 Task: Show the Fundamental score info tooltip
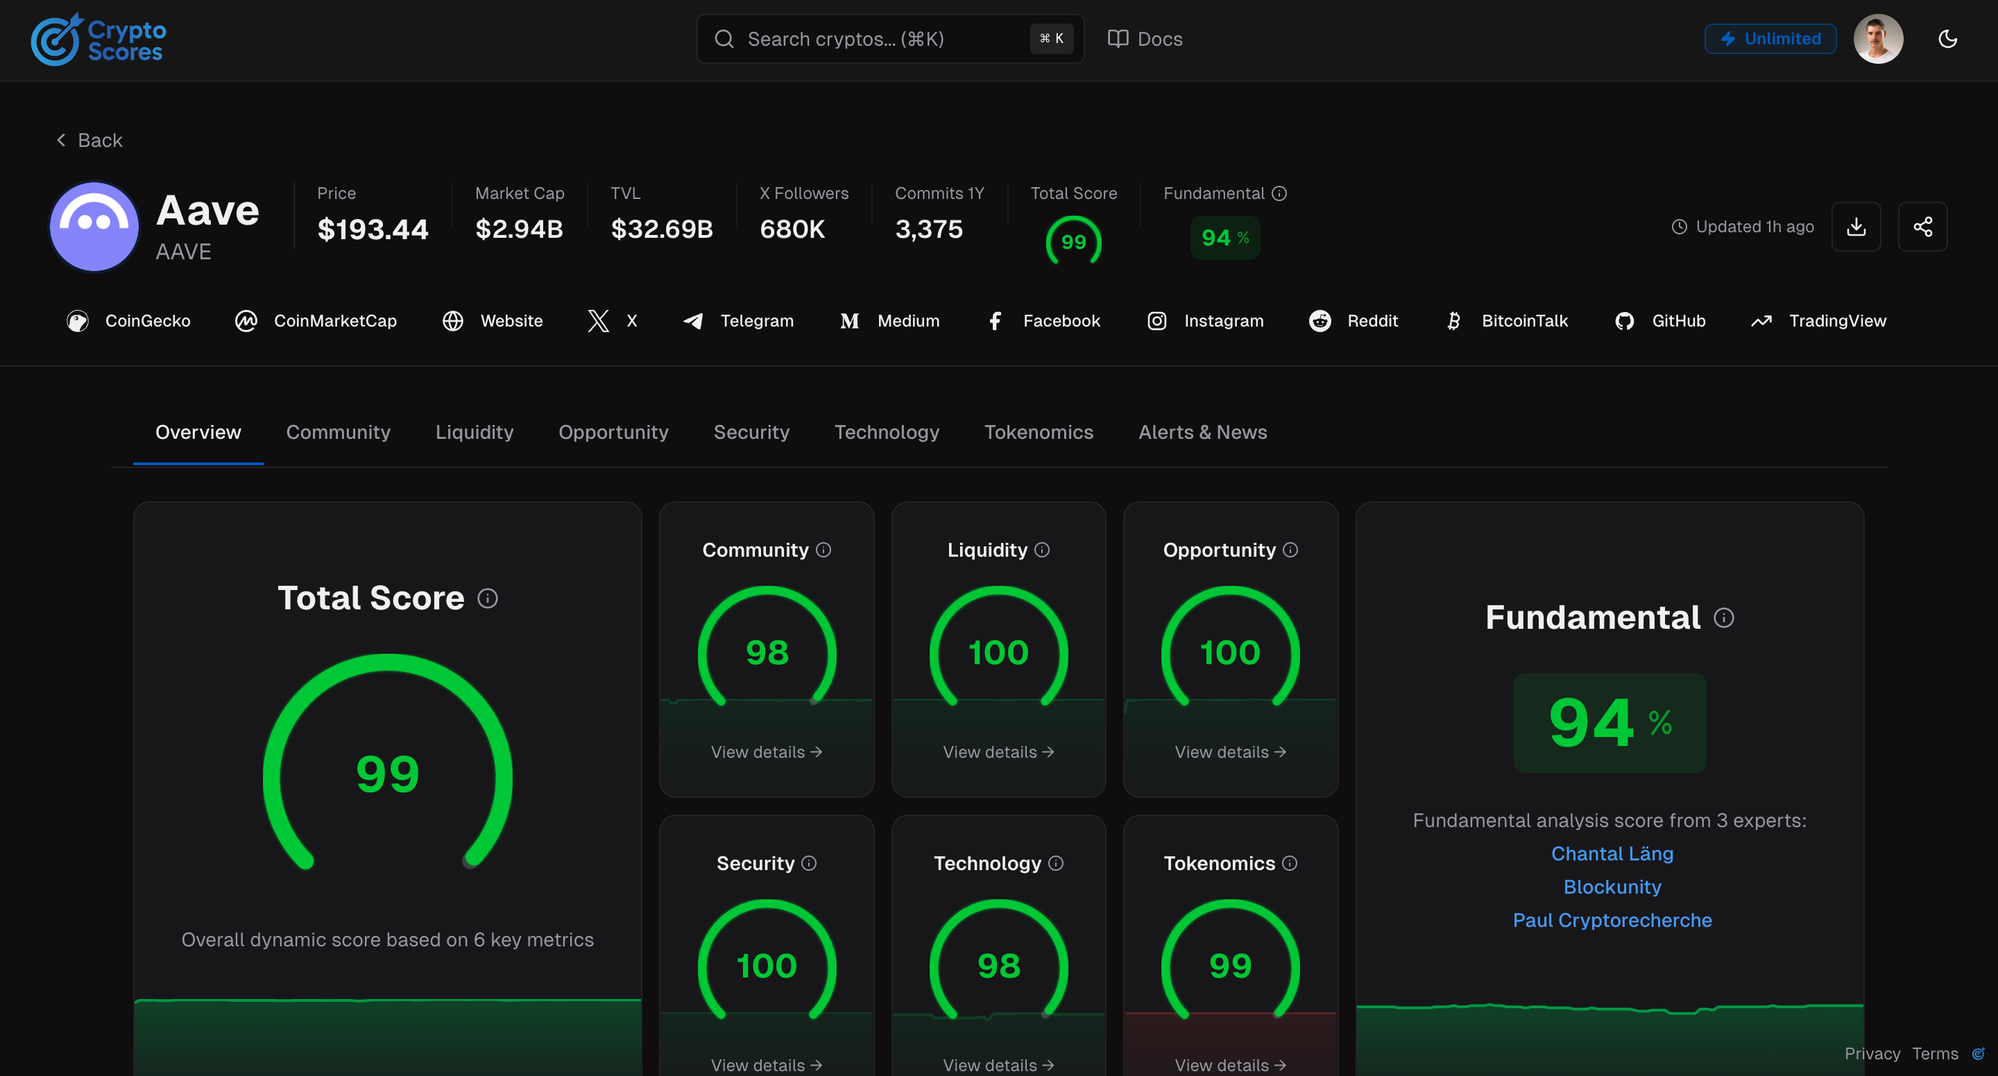[1725, 617]
